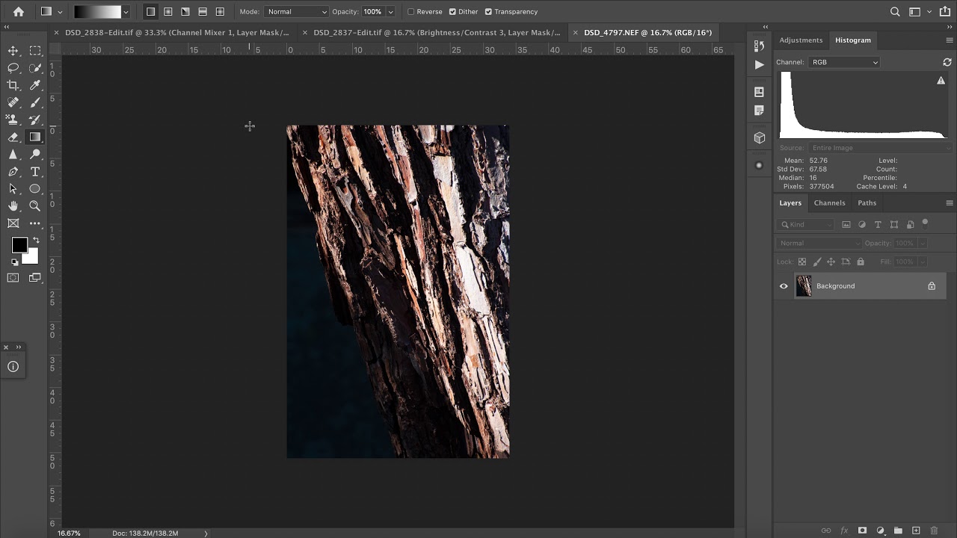Select the History Brush tool
Viewport: 957px width, 538px height.
click(x=35, y=120)
